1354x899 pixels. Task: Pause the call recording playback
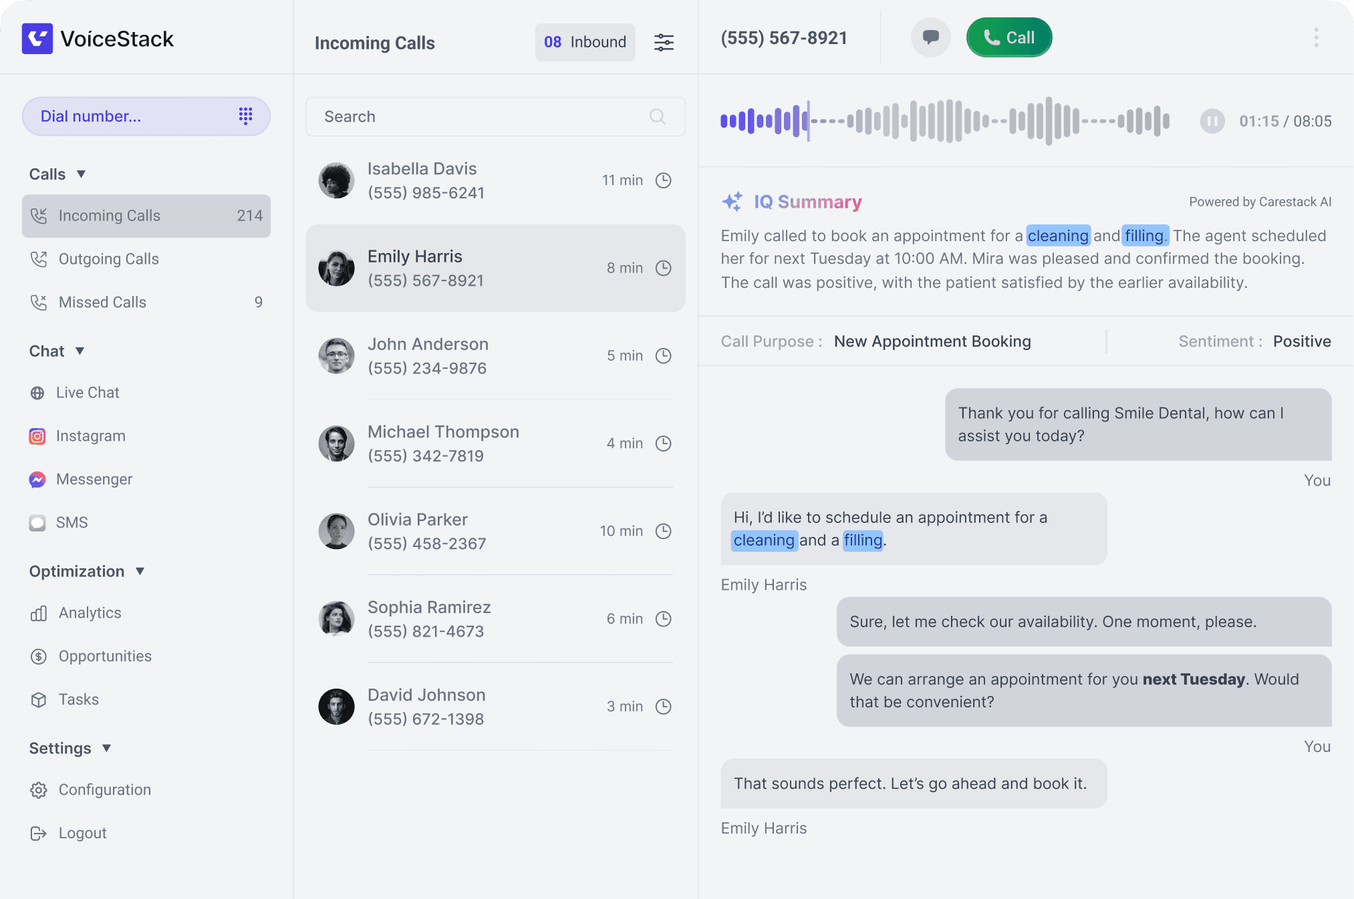click(1212, 122)
